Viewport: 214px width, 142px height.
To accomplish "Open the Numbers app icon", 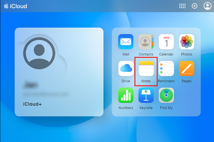I will 126,95.
